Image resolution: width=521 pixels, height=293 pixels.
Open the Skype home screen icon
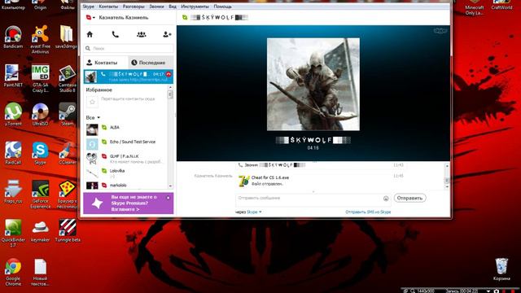tap(90, 34)
